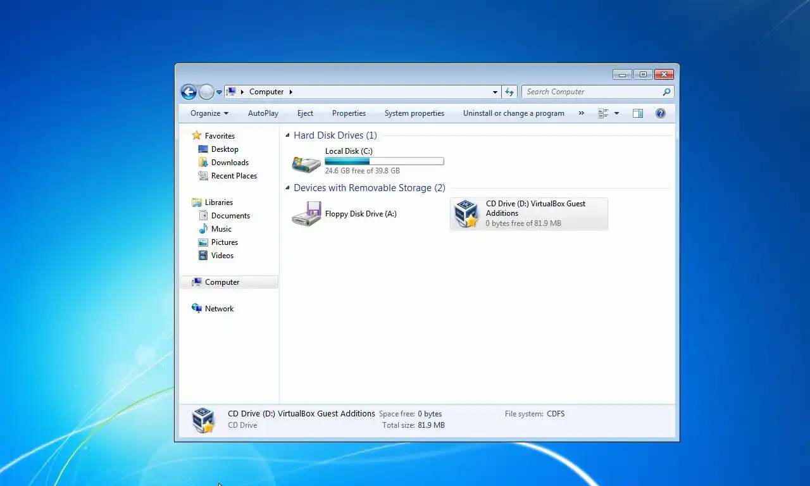The height and width of the screenshot is (486, 810).
Task: Select Downloads under Favorites
Action: pyautogui.click(x=230, y=163)
